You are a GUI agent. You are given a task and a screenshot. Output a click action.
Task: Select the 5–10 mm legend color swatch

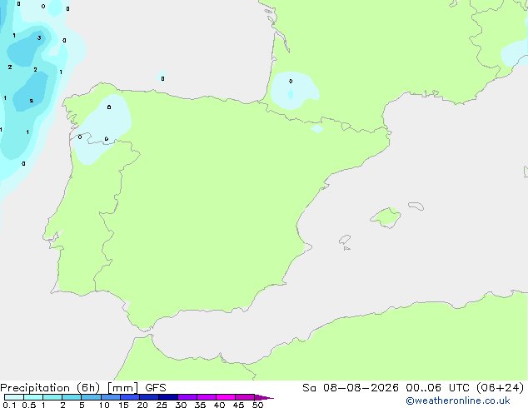point(91,397)
